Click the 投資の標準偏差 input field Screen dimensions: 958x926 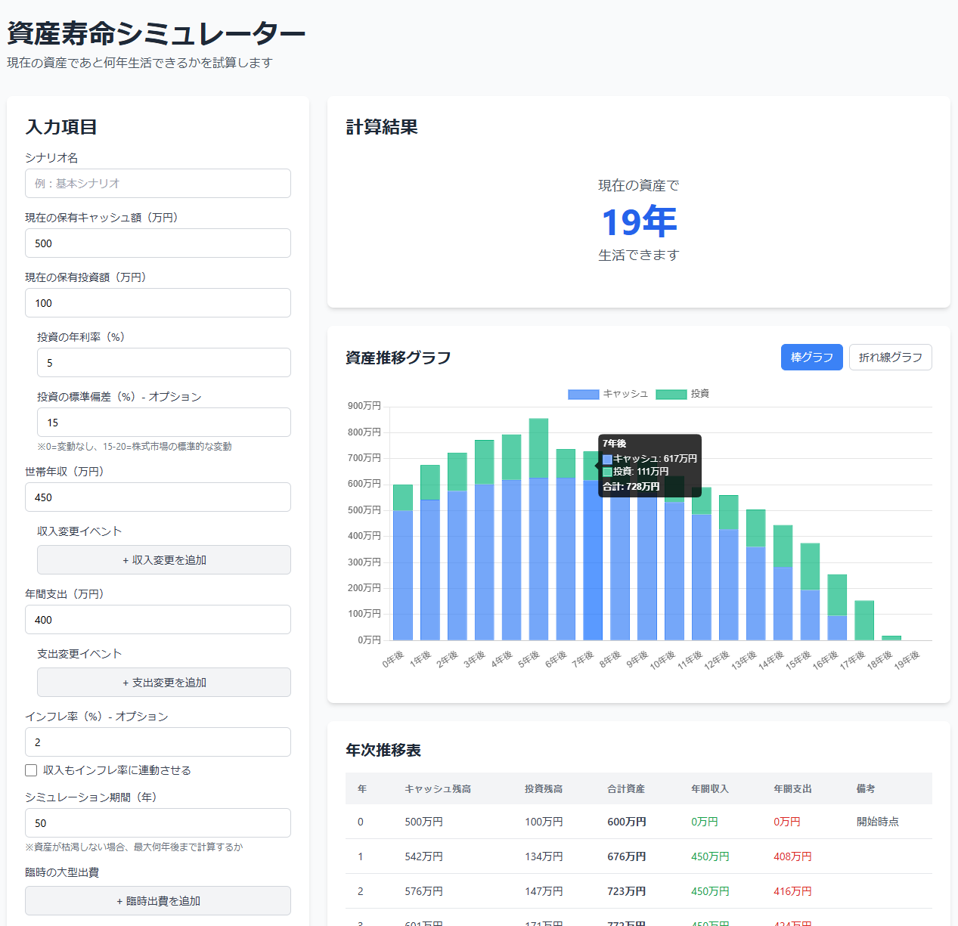[164, 423]
